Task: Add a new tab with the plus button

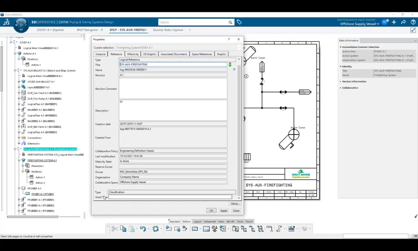Action: [x=190, y=30]
